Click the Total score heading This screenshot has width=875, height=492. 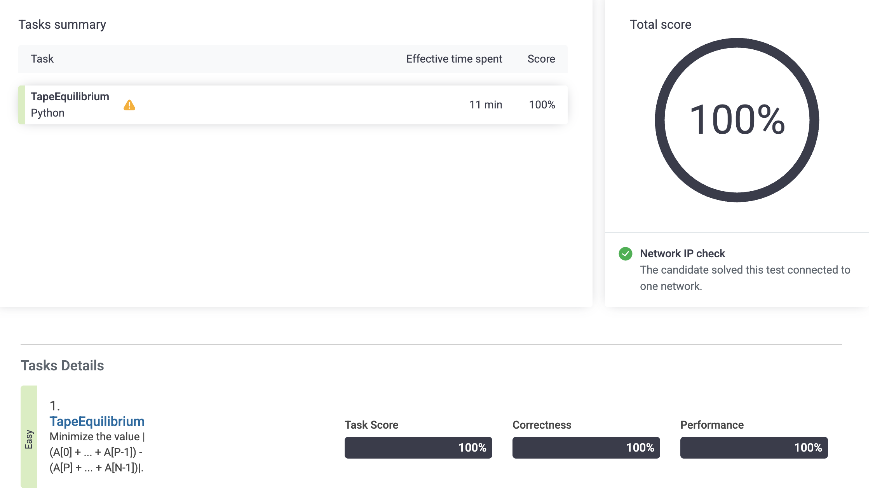tap(660, 24)
